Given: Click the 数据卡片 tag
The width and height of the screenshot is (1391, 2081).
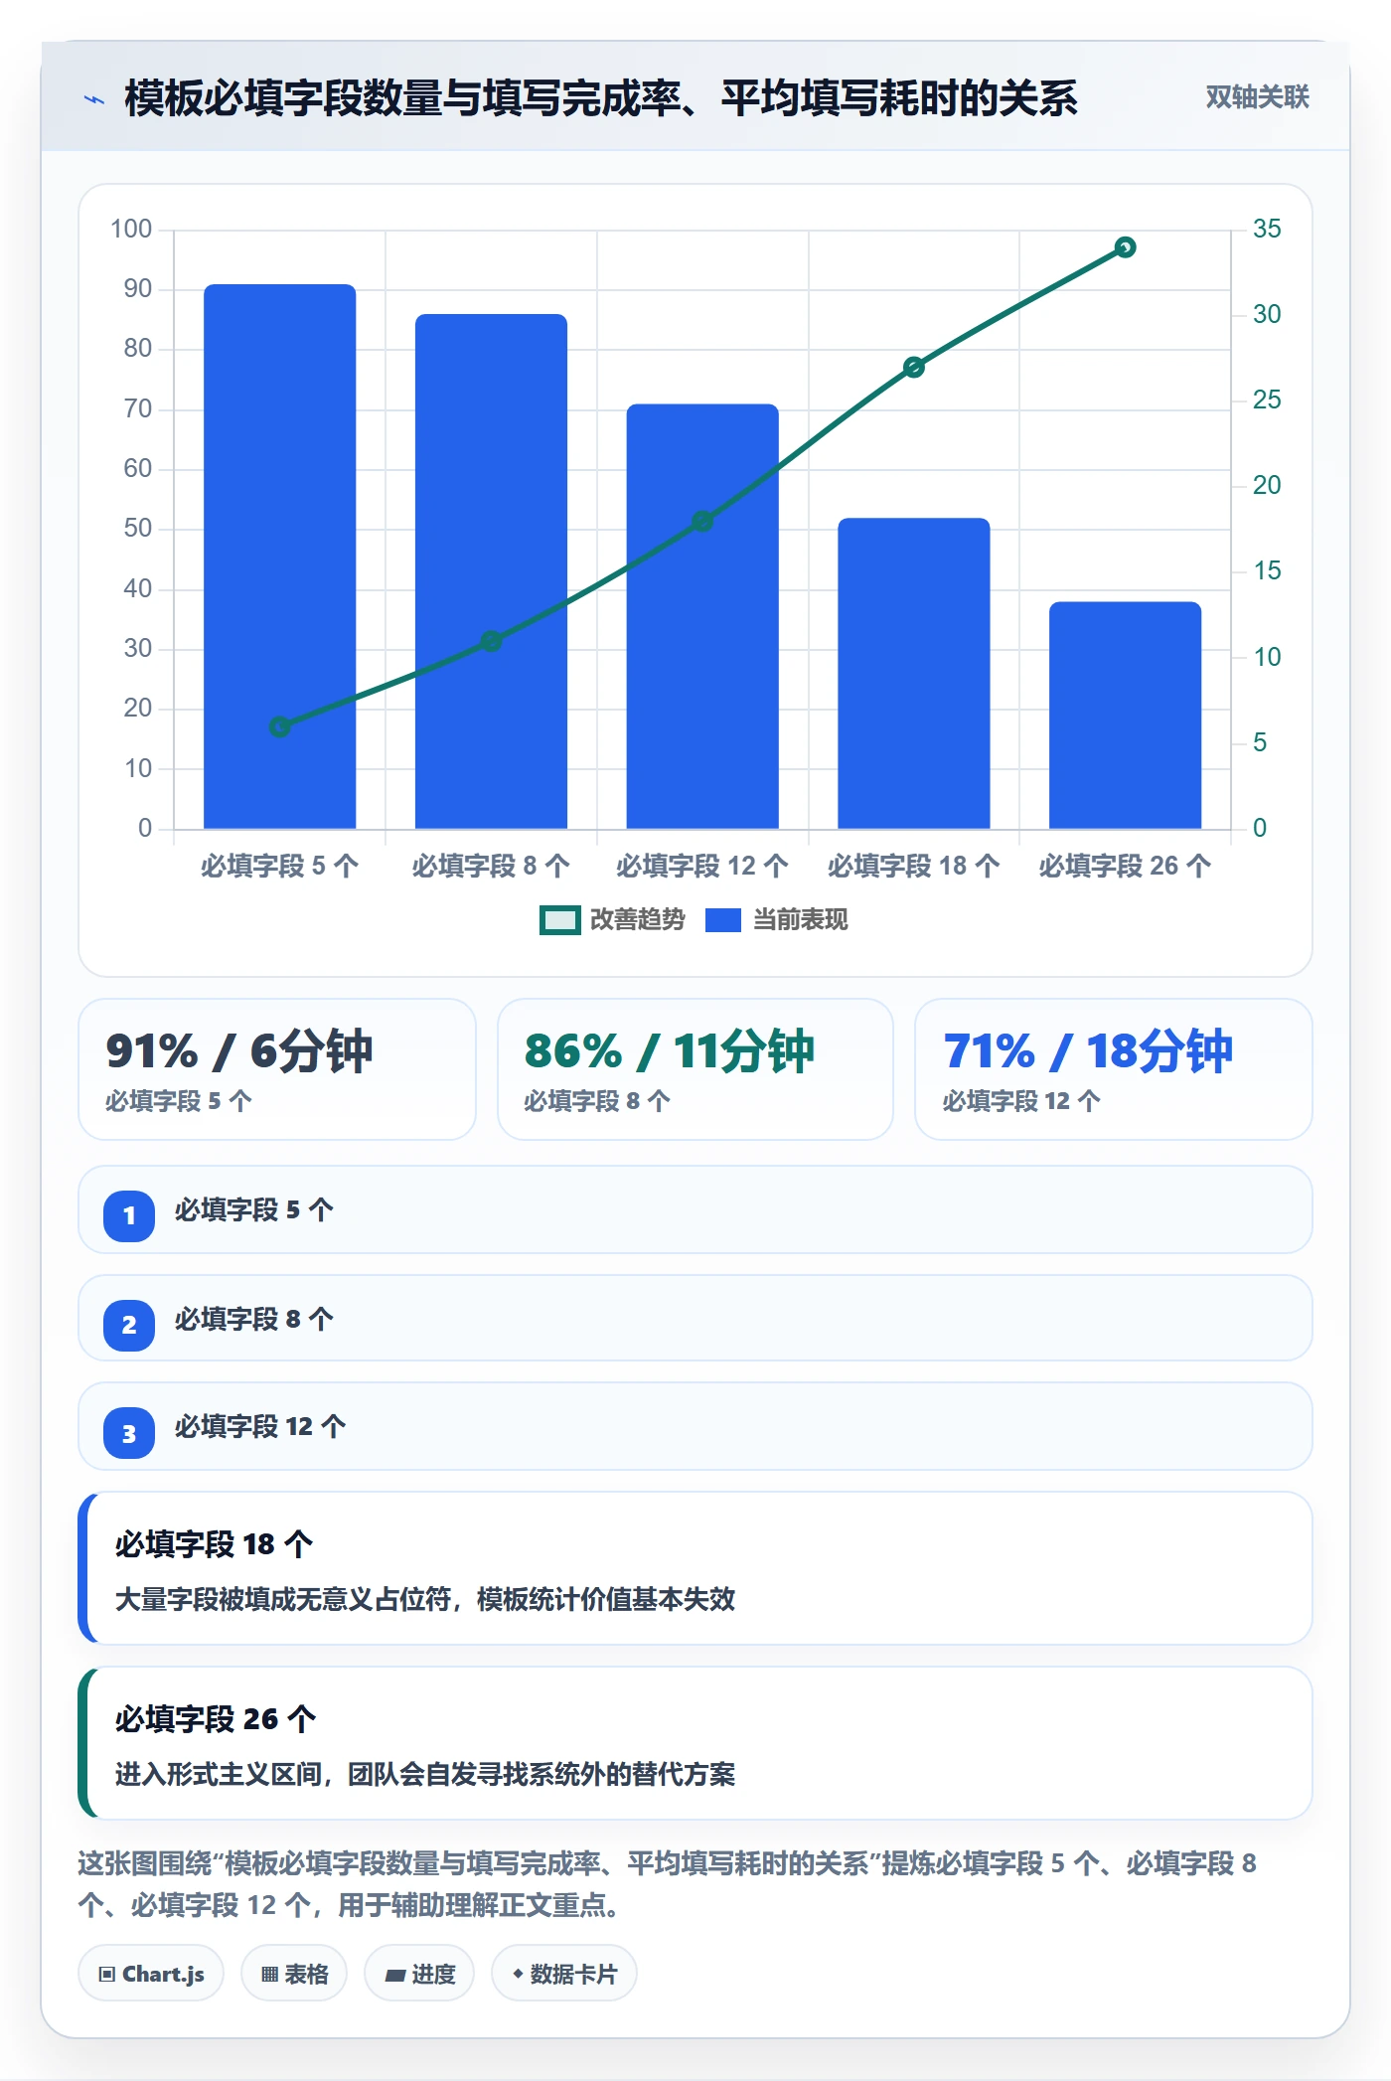Looking at the screenshot, I should click(564, 1974).
